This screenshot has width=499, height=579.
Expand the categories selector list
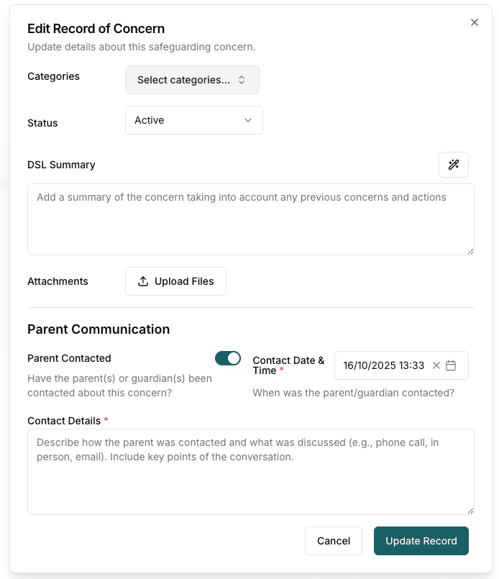click(192, 80)
